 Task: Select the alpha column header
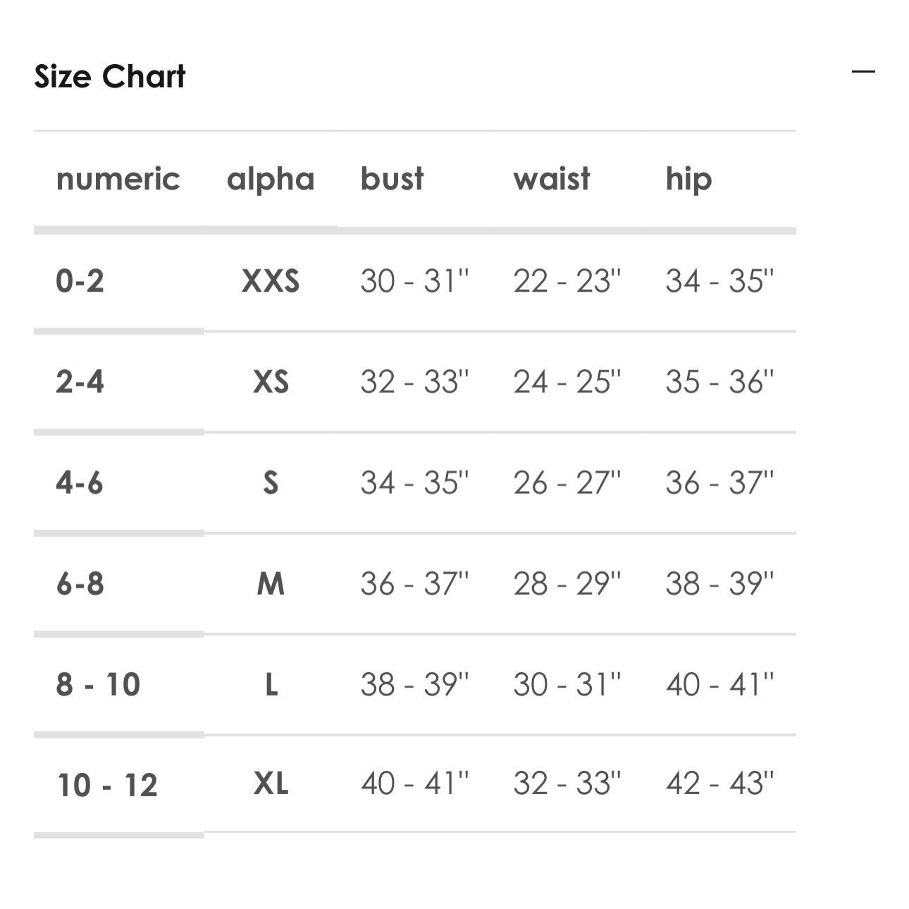click(271, 180)
